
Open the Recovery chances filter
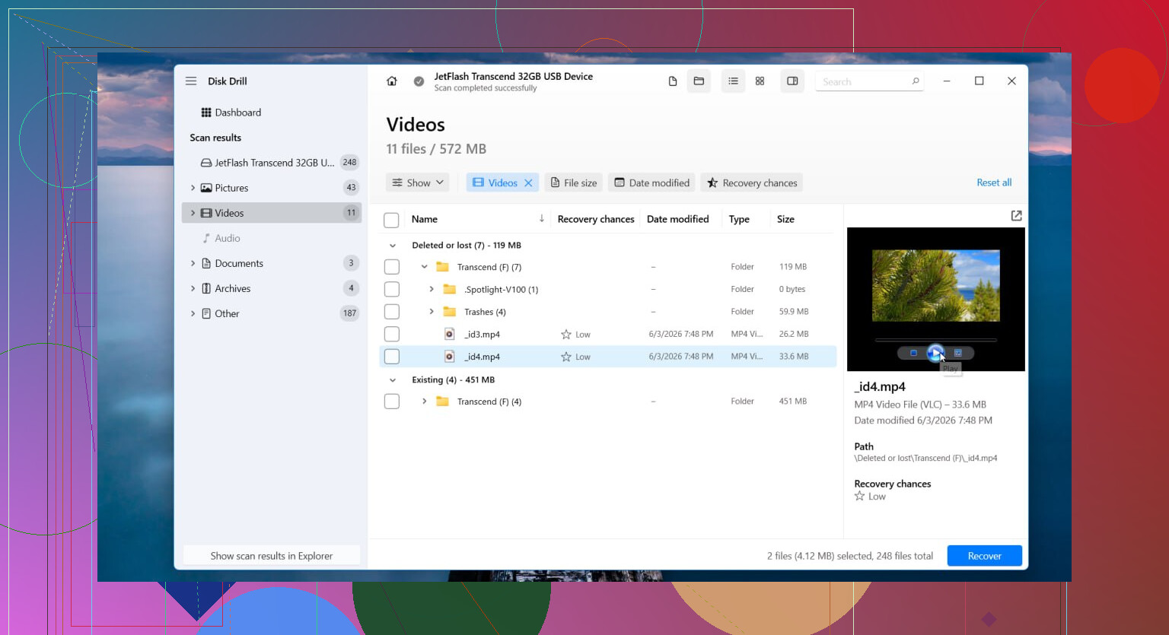[752, 183]
